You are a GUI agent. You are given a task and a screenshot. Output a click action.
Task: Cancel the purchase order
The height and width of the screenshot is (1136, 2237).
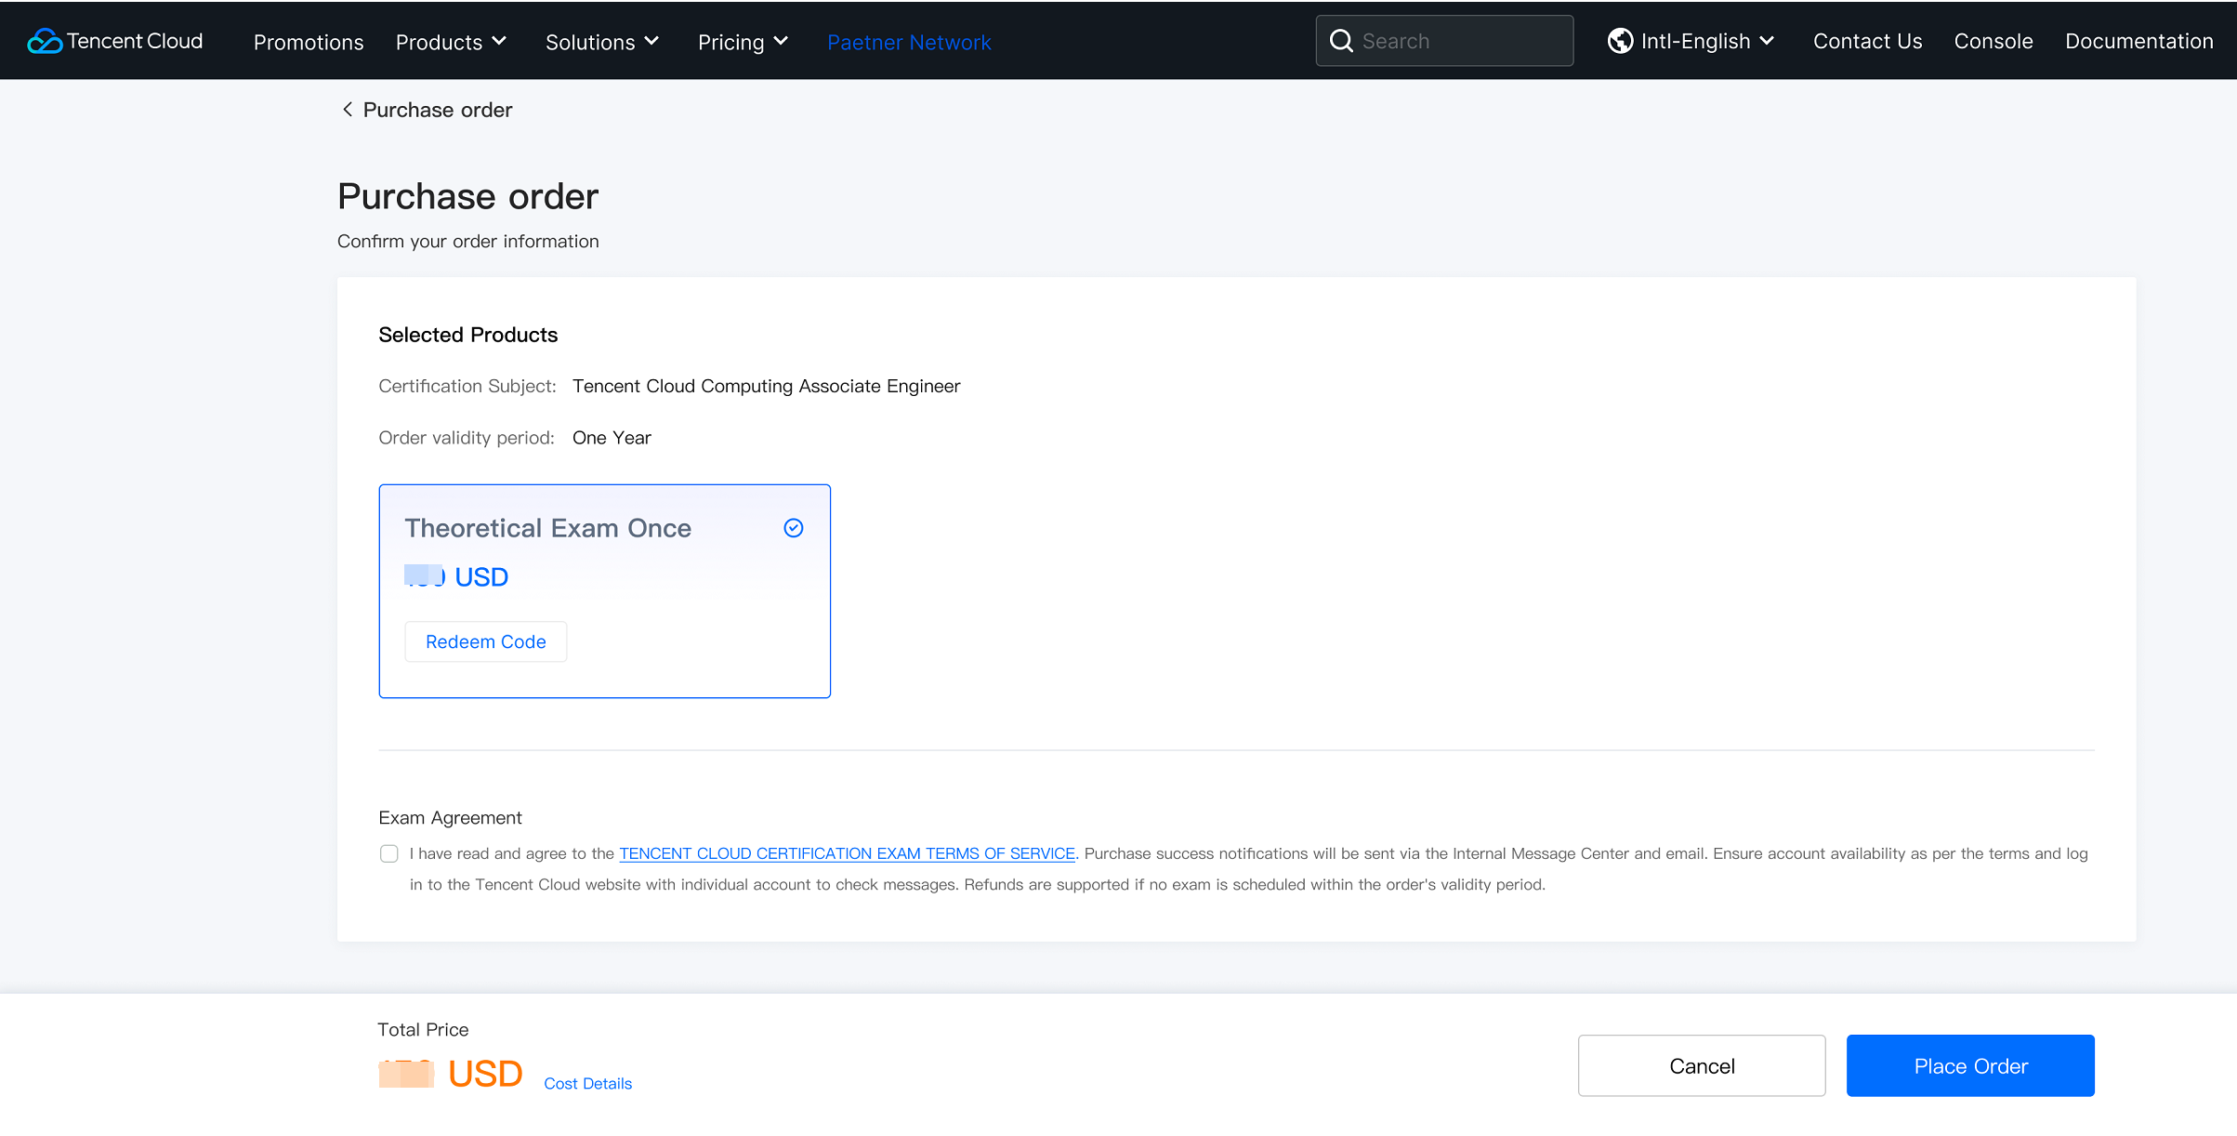[1701, 1065]
